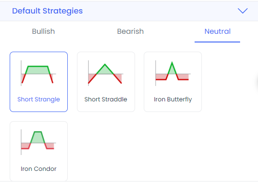Click the Short Straddle label
This screenshot has width=258, height=182.
[x=106, y=99]
